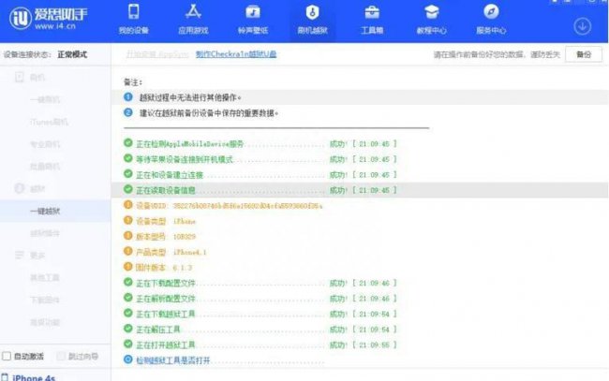Click the greyed AppSync install link
This screenshot has height=381, width=609.
click(157, 54)
